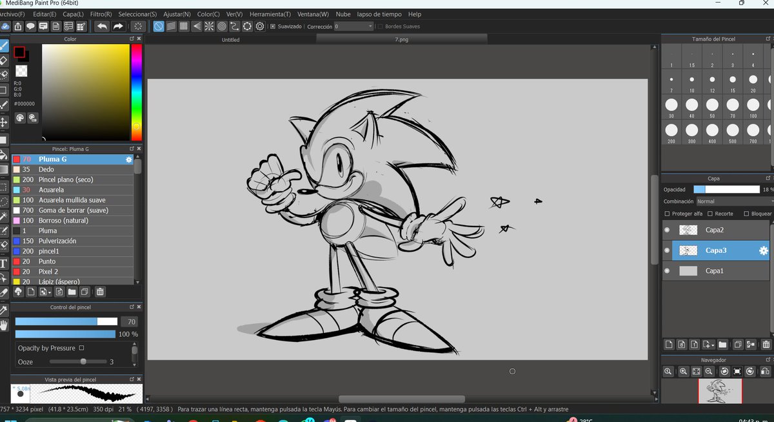Screen dimensions: 774x422
Task: Open the Ventana(W) menu
Action: point(313,14)
